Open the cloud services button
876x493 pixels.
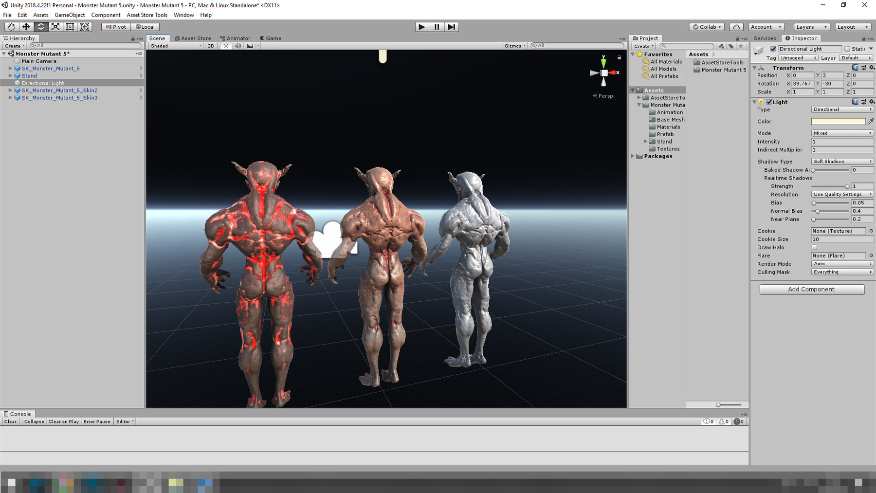tap(736, 27)
